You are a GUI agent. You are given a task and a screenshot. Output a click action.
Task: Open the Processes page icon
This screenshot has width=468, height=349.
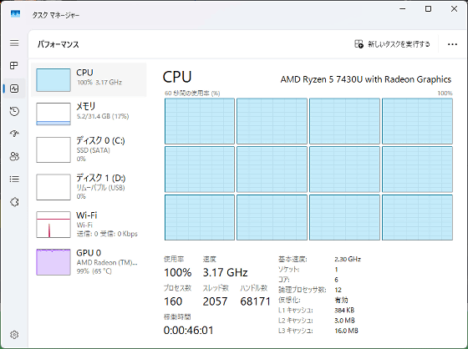(x=14, y=65)
